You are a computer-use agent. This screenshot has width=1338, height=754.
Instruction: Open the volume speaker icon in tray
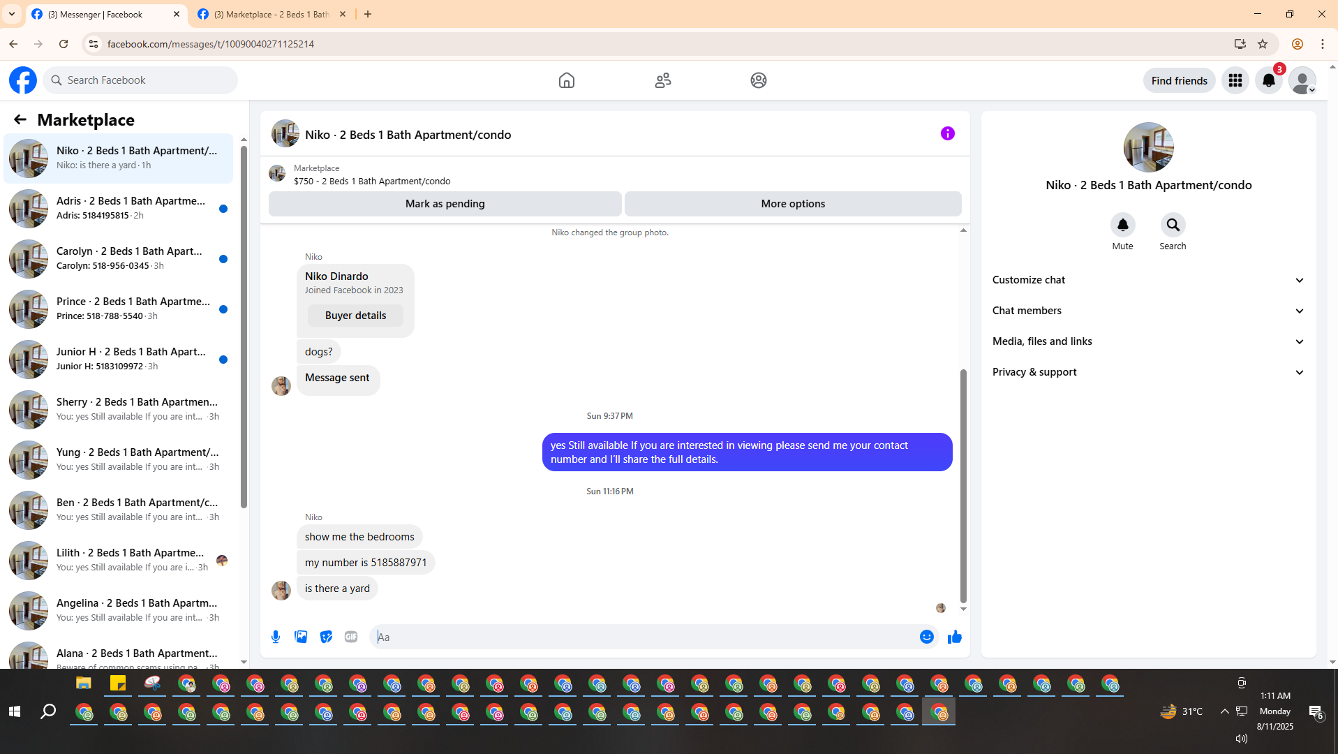(x=1241, y=739)
